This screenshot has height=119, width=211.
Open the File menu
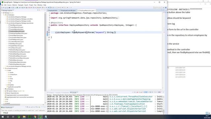(x=2, y=5)
